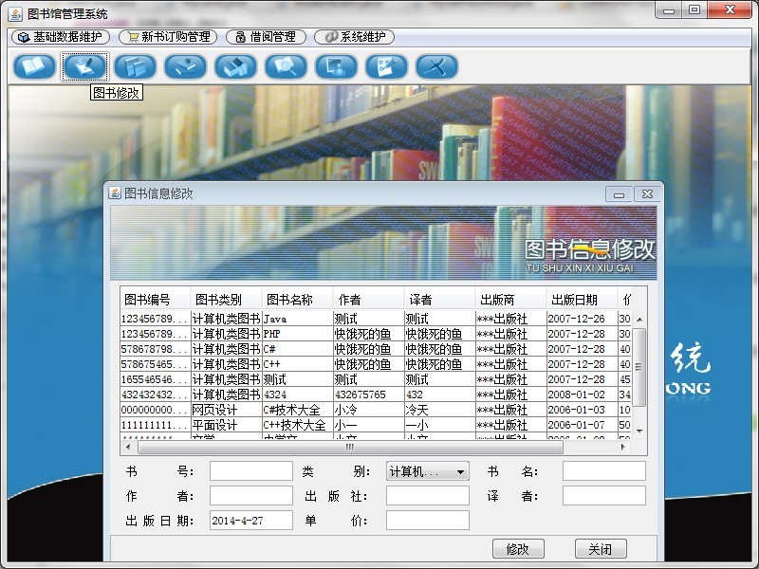Select the cell C#技术大全
This screenshot has width=759, height=569.
click(297, 410)
